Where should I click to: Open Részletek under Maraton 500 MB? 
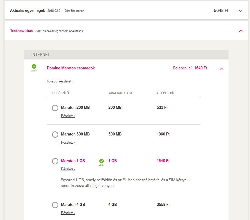click(x=68, y=142)
